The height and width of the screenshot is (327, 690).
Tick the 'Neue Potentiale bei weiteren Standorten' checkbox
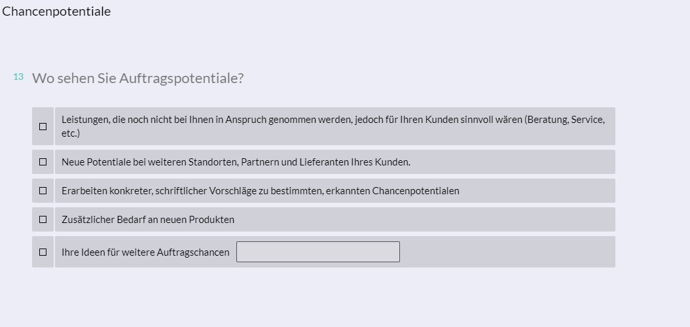pyautogui.click(x=43, y=162)
